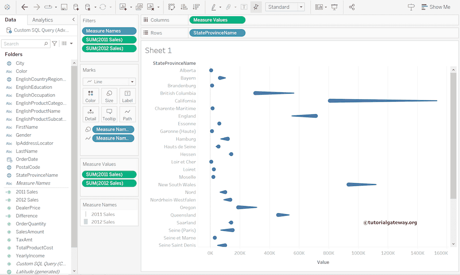Open presentation mode icon

334,7
